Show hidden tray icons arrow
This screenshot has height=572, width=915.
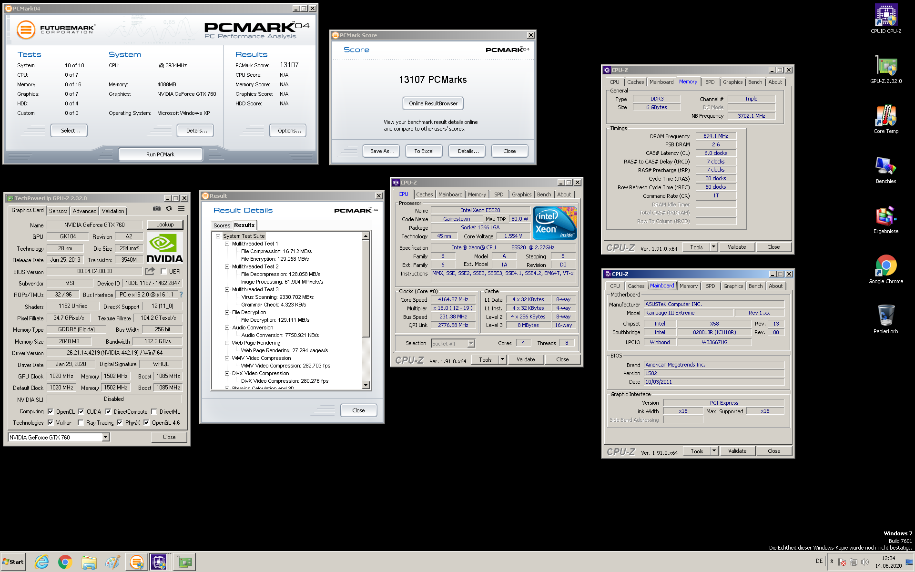point(832,561)
